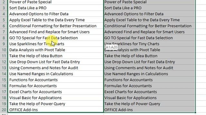Viewport: 206px width, 115px height.
Task: Select row 19 header number
Action: tap(4, 104)
